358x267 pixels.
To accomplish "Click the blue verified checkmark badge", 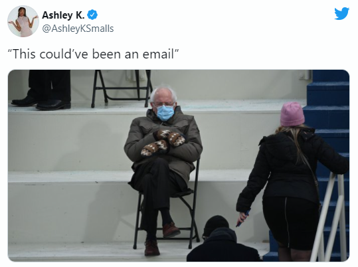I will tap(92, 15).
